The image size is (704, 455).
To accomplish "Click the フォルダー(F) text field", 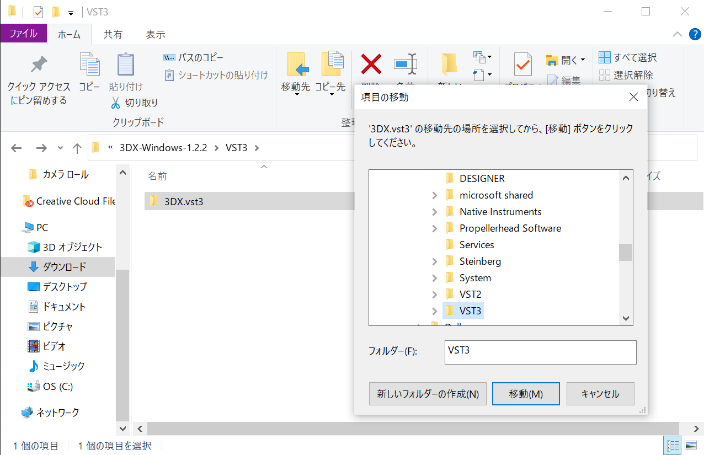I will 540,352.
